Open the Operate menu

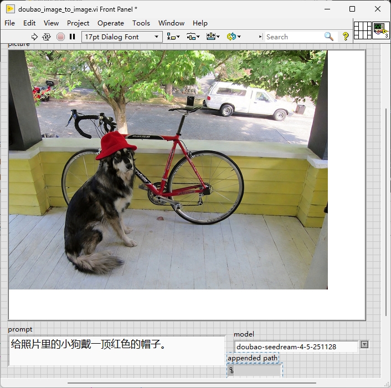[x=111, y=23]
